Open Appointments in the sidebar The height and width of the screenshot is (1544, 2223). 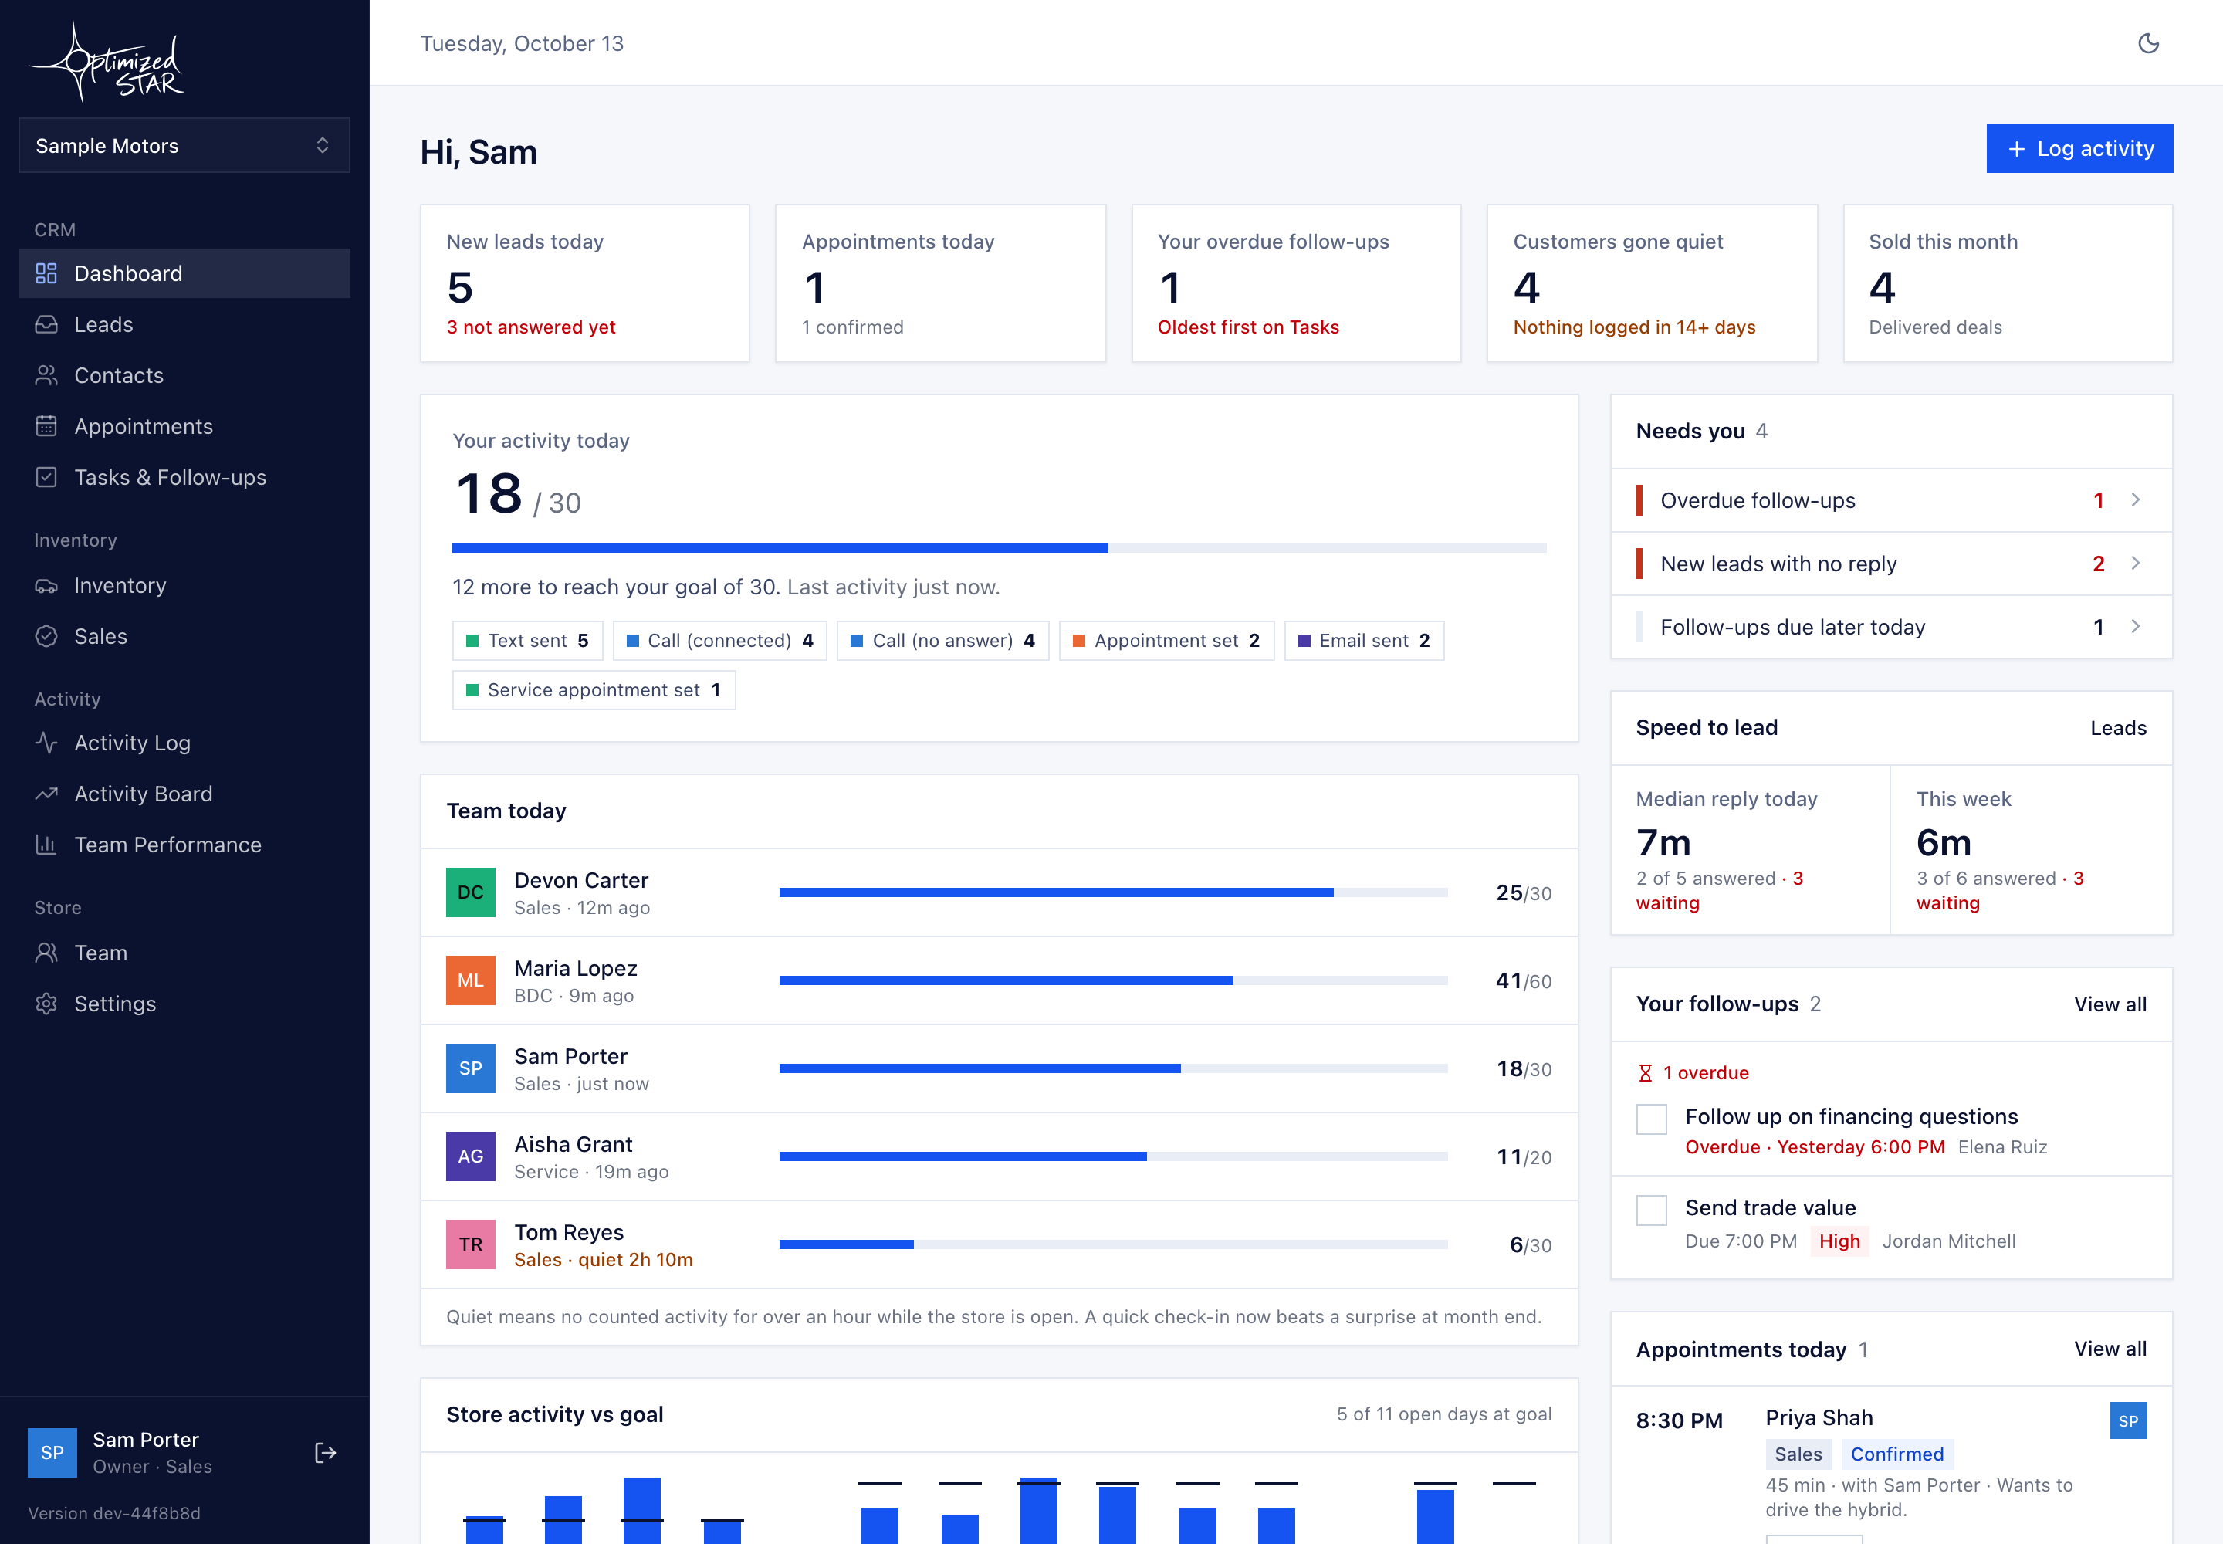pyautogui.click(x=184, y=427)
